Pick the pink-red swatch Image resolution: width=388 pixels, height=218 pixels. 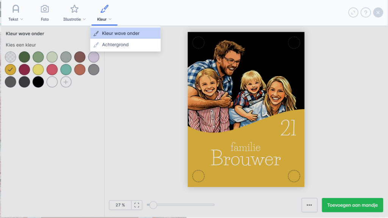[52, 70]
